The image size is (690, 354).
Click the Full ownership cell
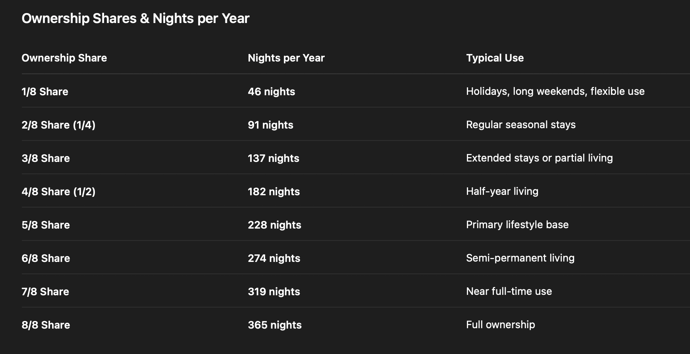[x=500, y=325]
